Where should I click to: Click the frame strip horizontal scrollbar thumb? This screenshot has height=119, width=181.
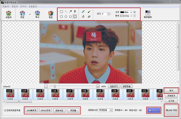(19, 101)
